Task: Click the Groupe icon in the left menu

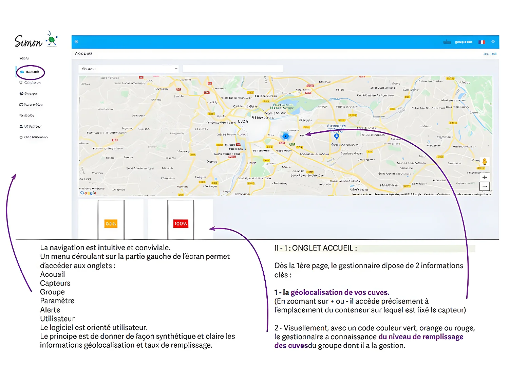Action: 21,93
